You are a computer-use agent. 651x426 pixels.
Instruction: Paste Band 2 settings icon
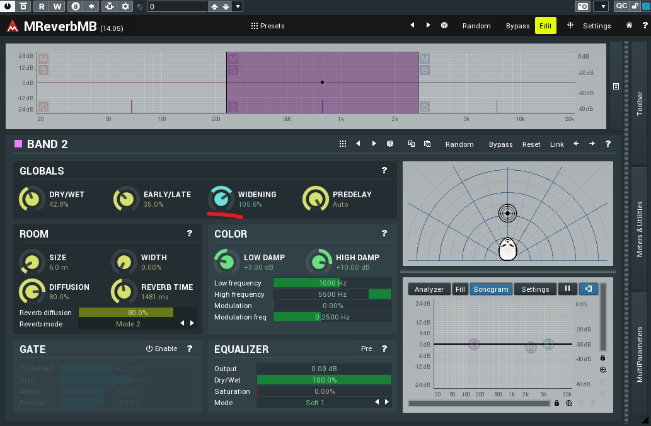427,144
